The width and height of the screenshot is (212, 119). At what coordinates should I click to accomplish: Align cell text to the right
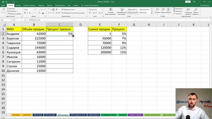coord(53,13)
